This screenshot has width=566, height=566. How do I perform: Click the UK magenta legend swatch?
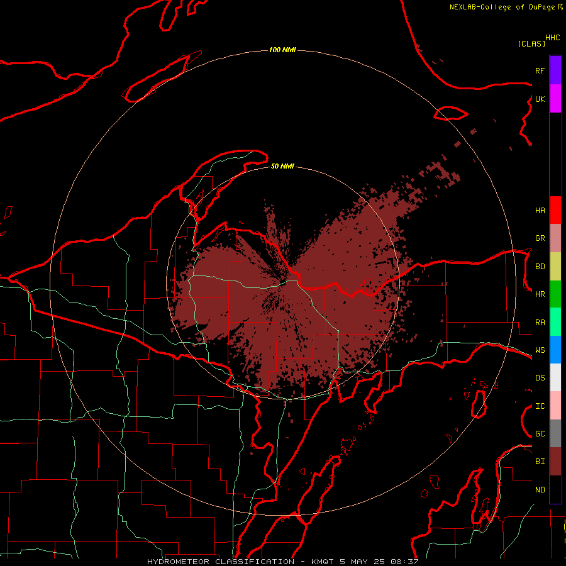coord(555,99)
